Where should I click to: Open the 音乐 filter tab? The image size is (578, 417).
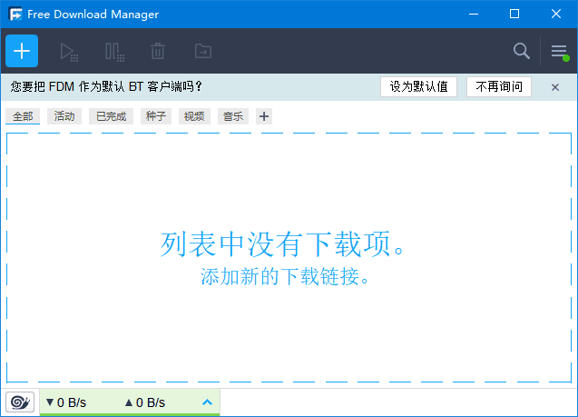click(233, 116)
